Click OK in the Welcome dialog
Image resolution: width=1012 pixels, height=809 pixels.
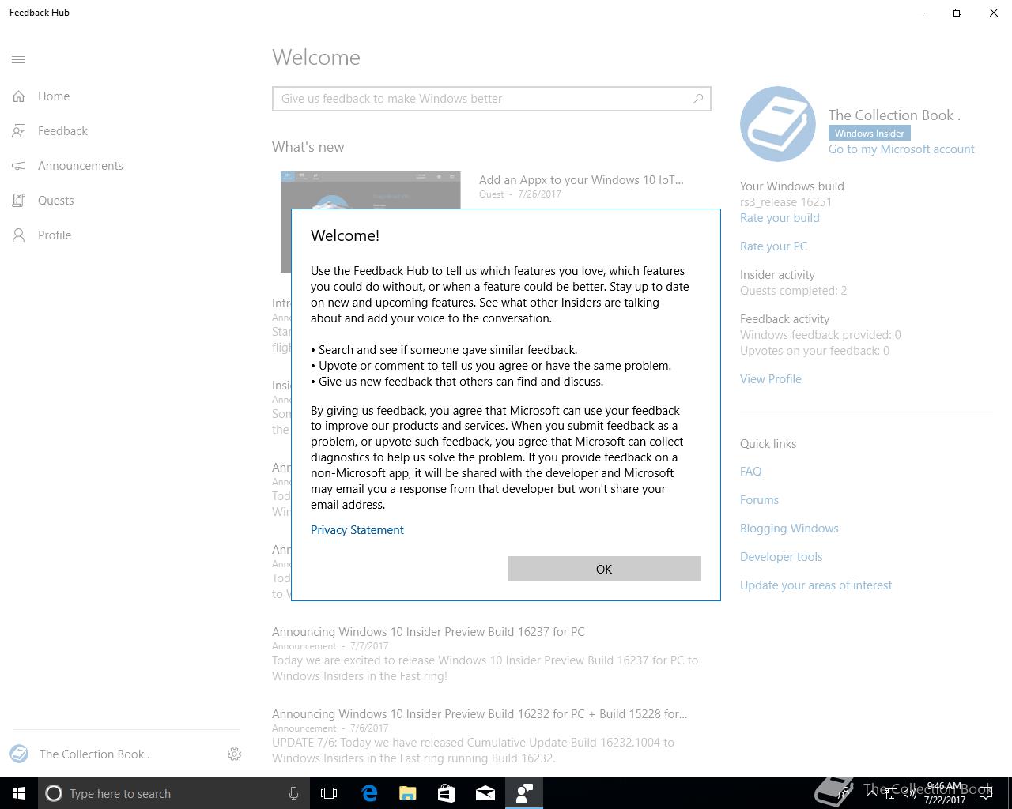604,569
